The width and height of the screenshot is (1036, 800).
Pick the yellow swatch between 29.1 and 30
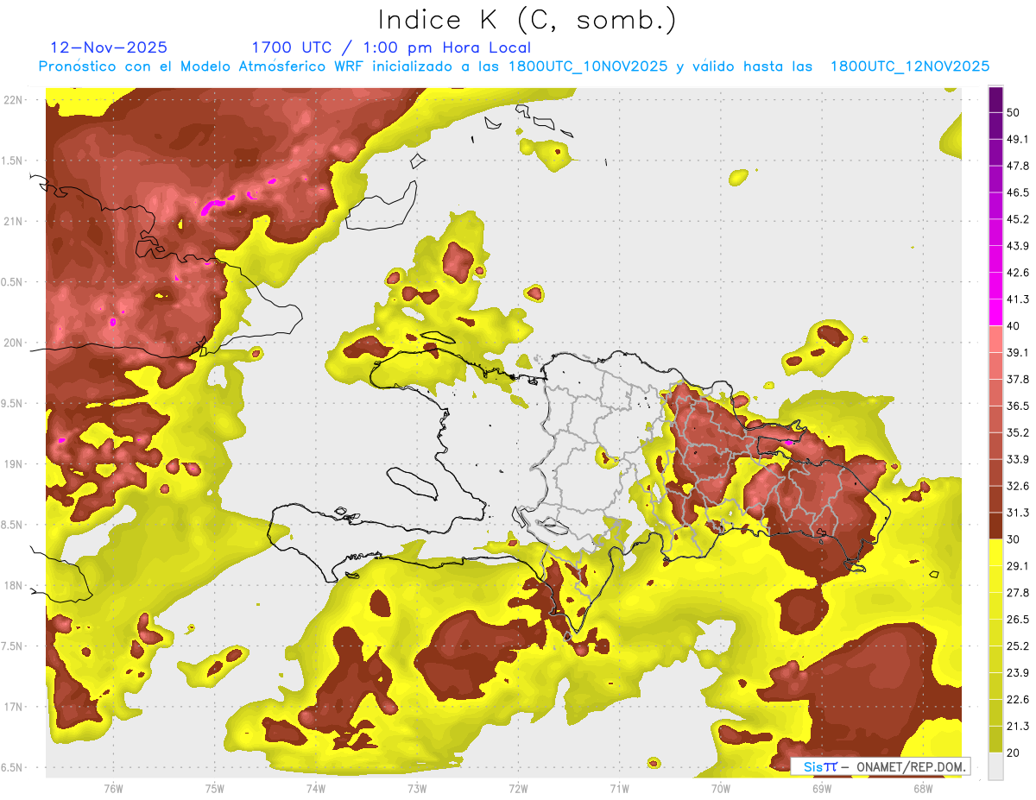996,552
